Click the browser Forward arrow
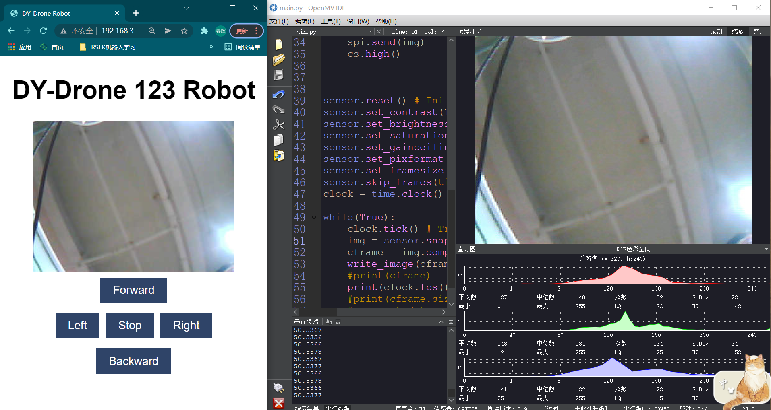This screenshot has width=771, height=410. 27,31
